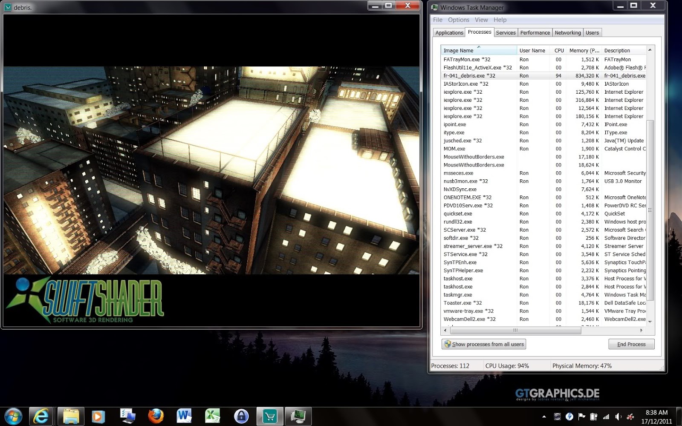
Task: Open the network signal tray icon
Action: click(606, 417)
